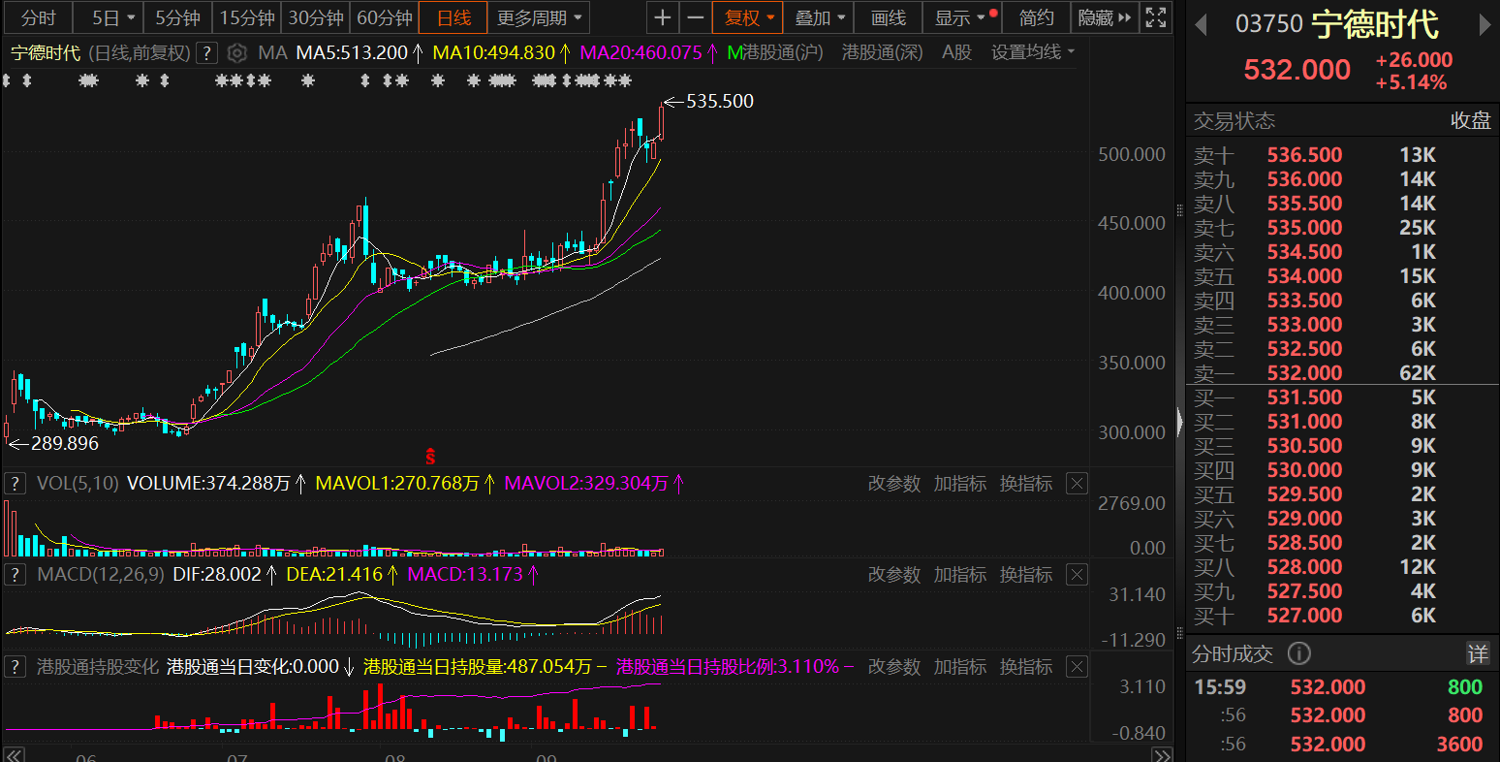
Task: Expand the 更多周期 dropdown
Action: (x=539, y=17)
